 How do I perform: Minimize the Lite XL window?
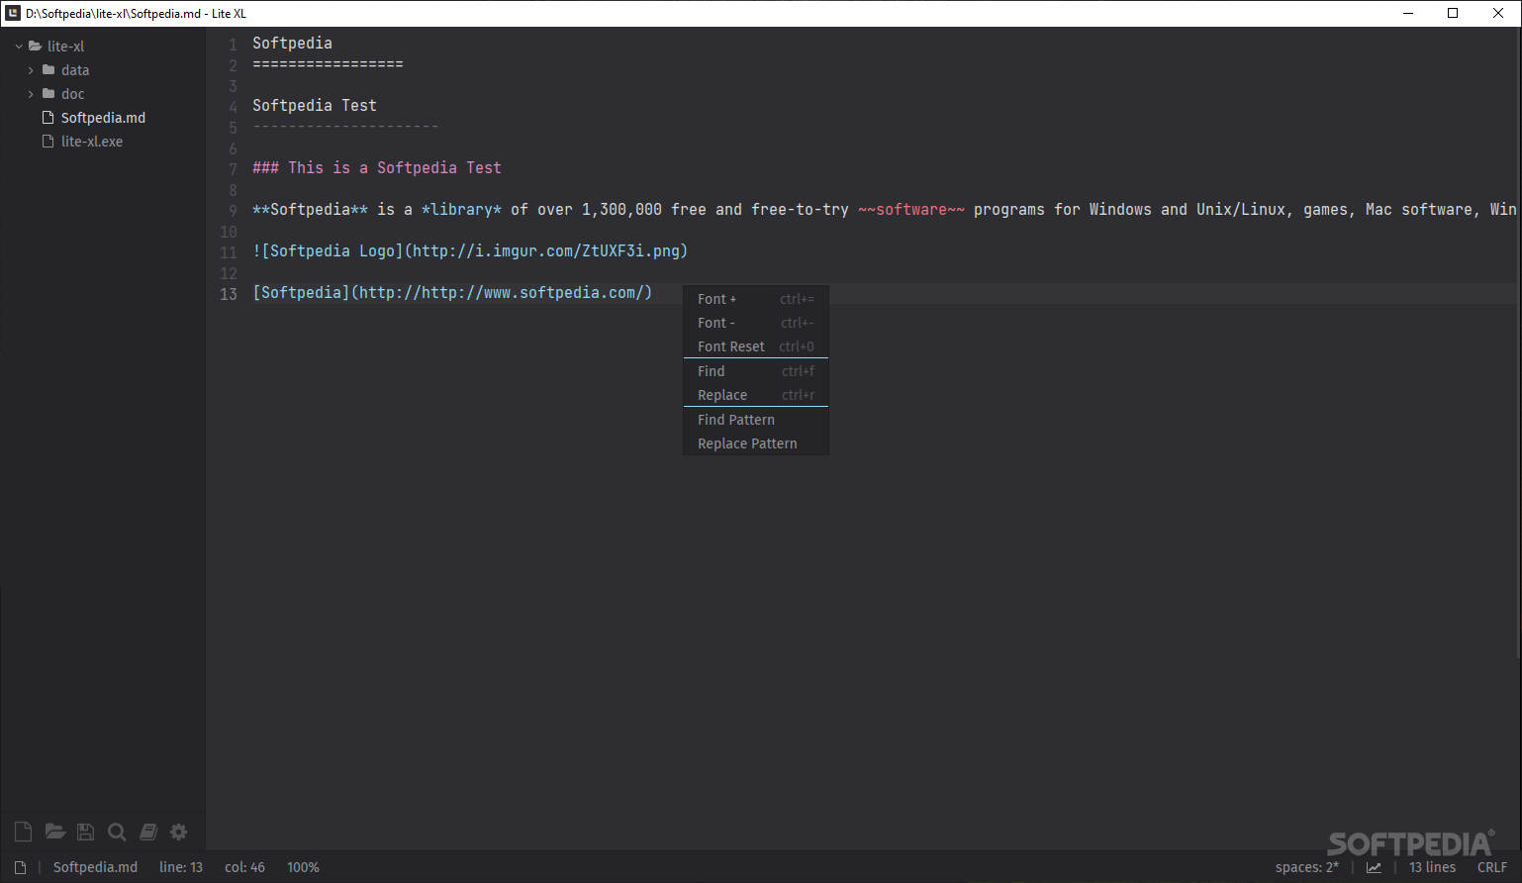click(x=1407, y=13)
